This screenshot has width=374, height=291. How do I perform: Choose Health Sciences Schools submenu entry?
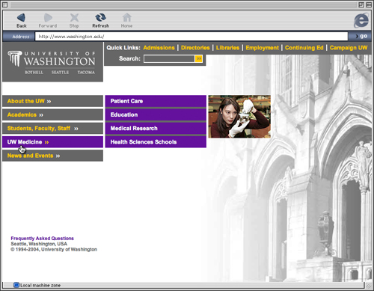pyautogui.click(x=156, y=142)
